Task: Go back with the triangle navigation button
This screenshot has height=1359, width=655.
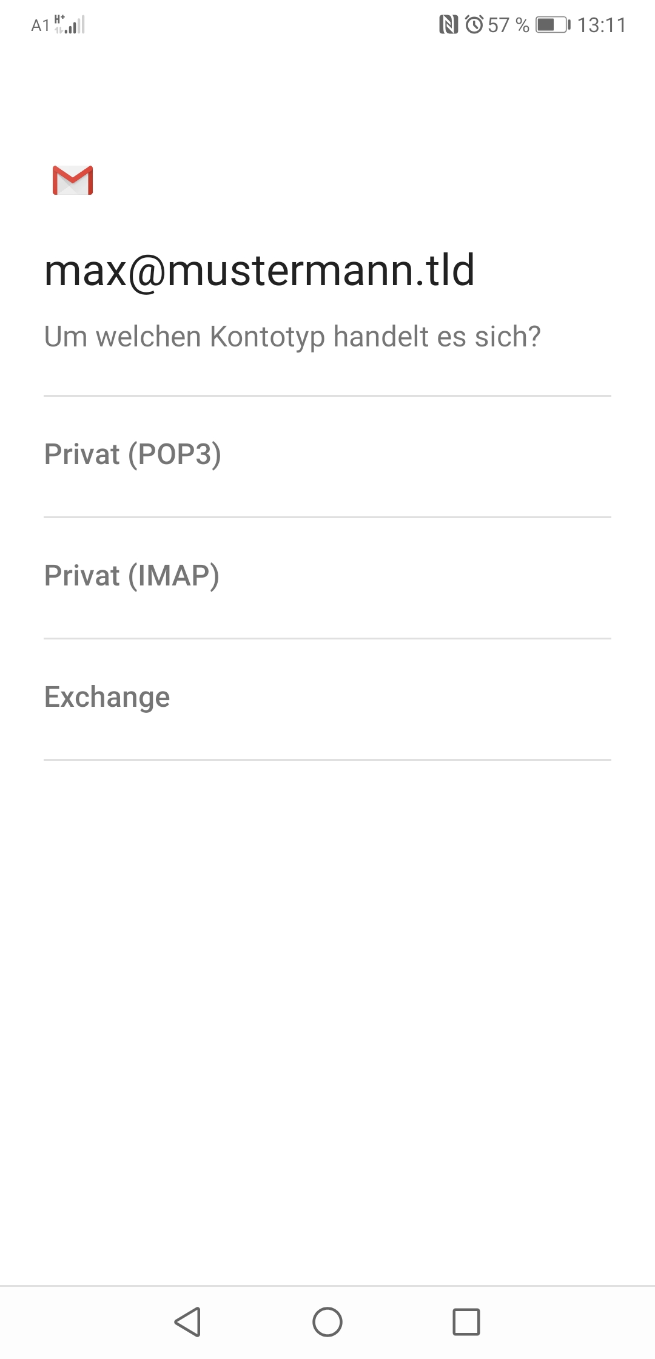Action: (x=188, y=1321)
